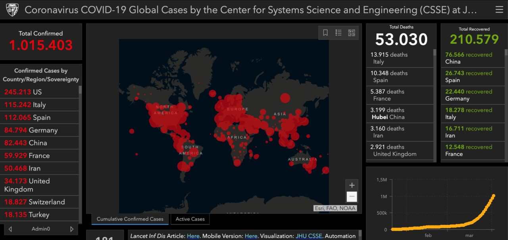Click the Total Deaths 53.030 figure

(401, 39)
